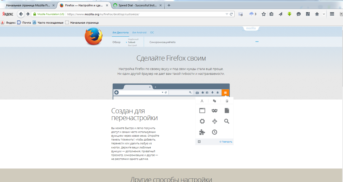Click the printer icon in demo toolbar

(x=197, y=93)
